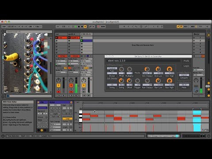This screenshot has height=159, width=212.
Task: Toggle info view with bottom-left triangle
Action: pos(3,136)
